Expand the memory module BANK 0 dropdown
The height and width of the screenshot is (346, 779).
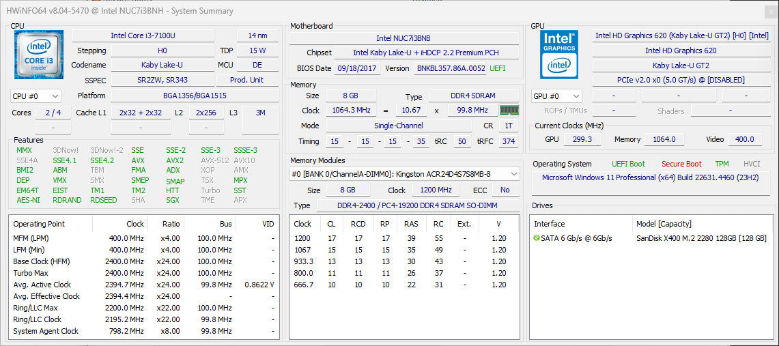[404, 174]
